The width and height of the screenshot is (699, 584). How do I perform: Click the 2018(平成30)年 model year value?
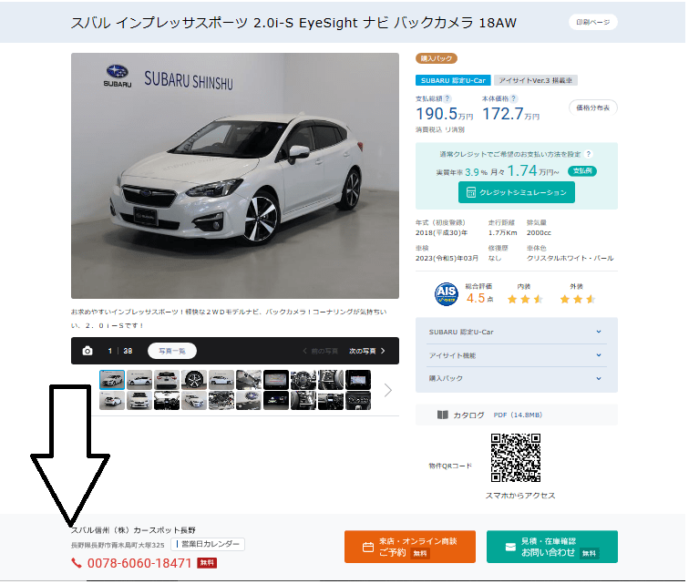(x=441, y=233)
